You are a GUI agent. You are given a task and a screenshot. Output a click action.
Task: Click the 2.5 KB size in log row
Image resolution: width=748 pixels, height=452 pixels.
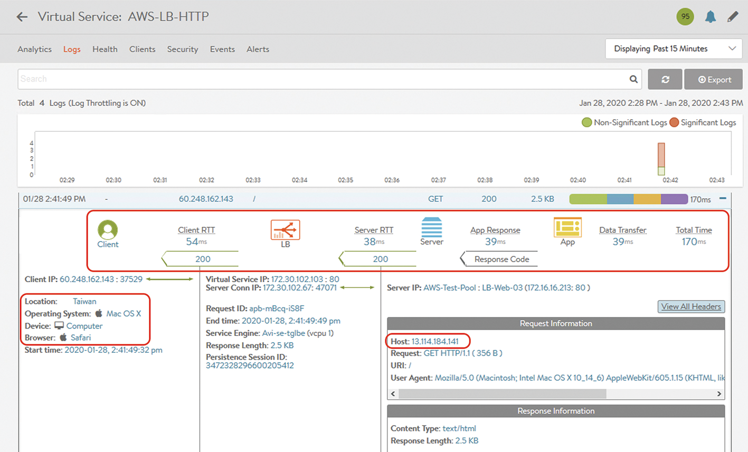click(543, 199)
